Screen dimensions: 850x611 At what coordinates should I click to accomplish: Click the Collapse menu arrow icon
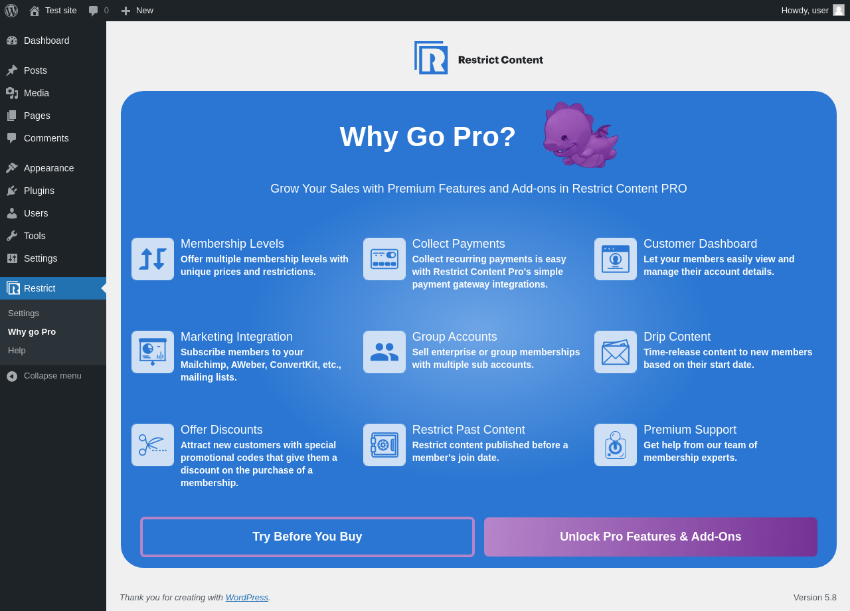point(12,376)
